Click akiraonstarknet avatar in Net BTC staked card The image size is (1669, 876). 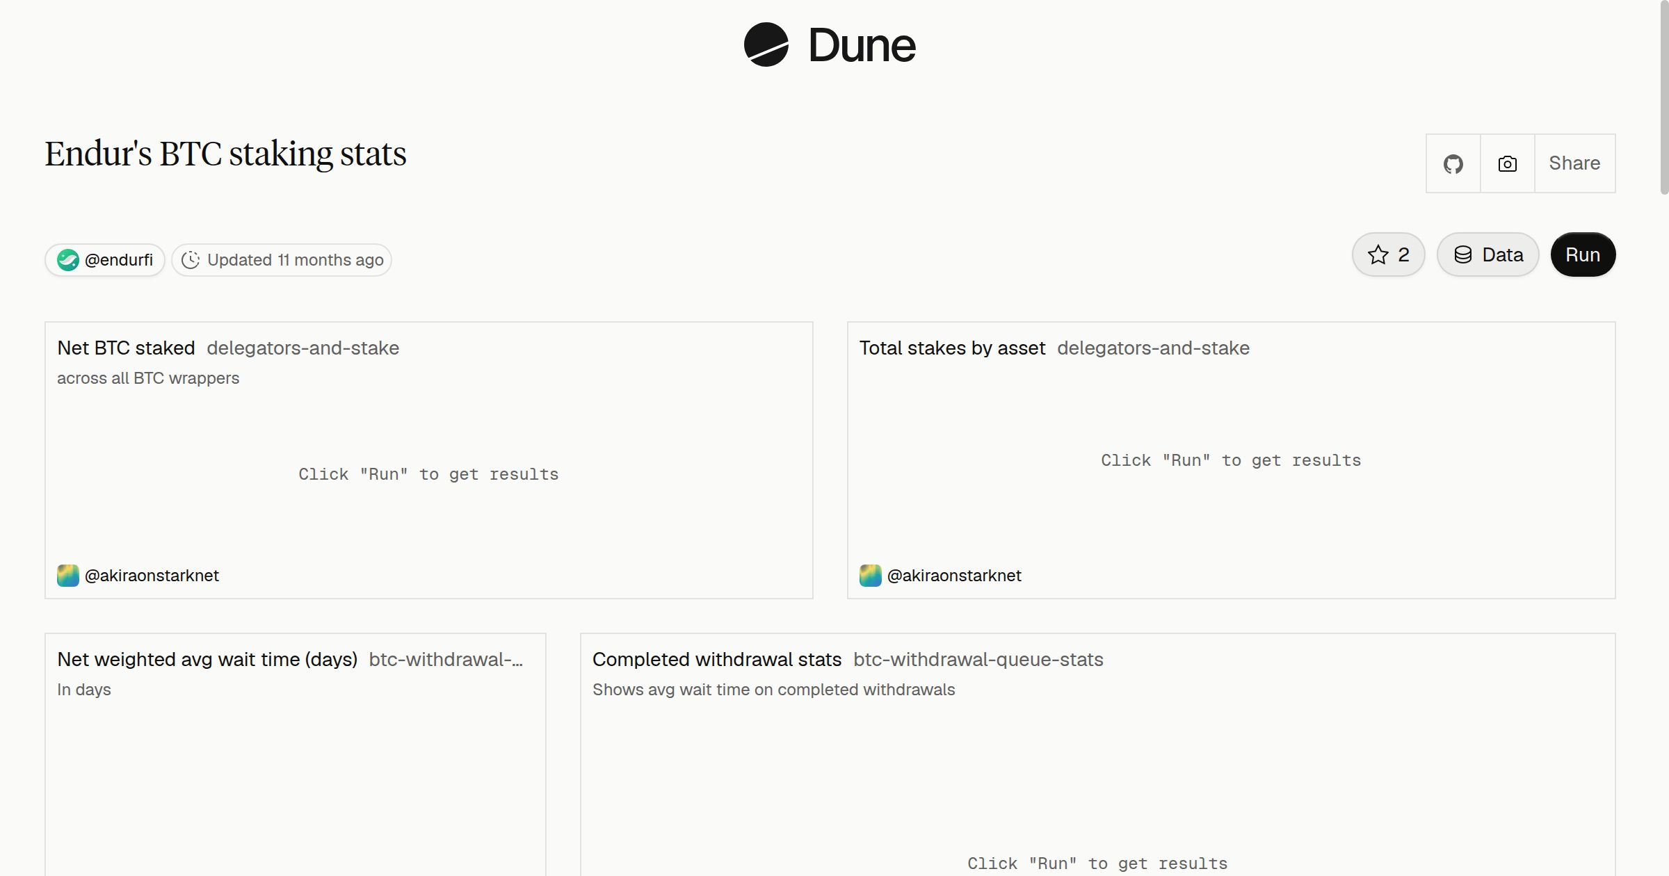68,576
